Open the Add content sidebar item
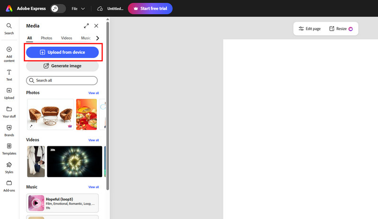 coord(9,54)
